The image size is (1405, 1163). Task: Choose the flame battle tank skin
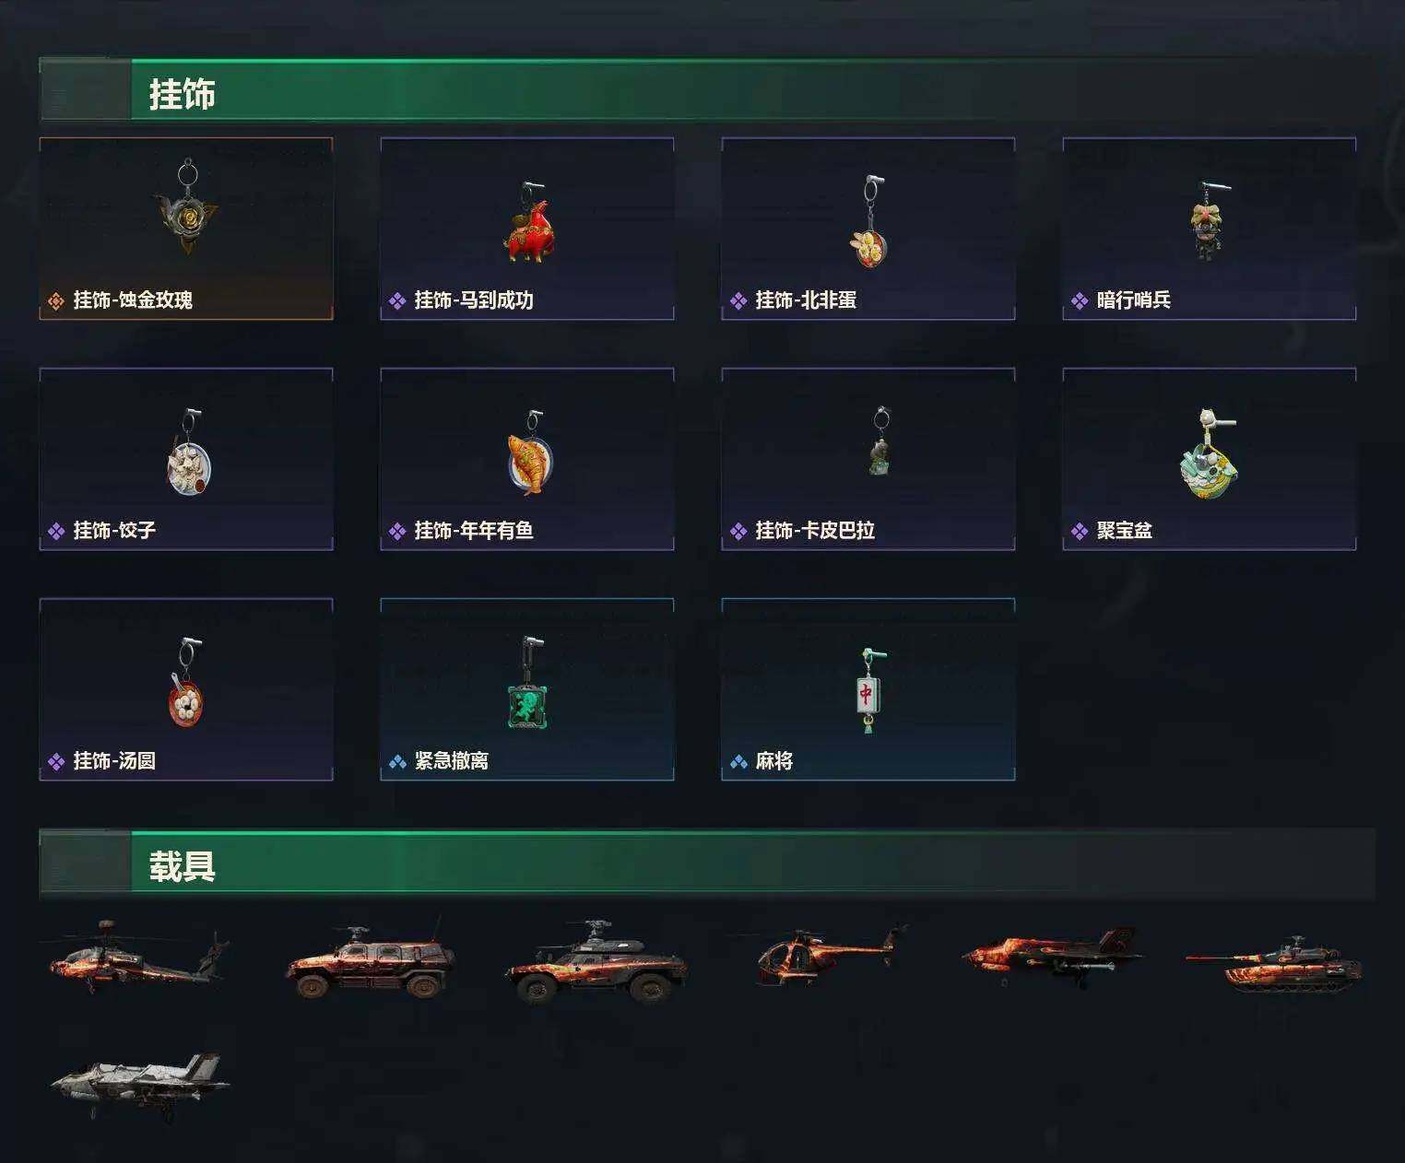[1274, 963]
